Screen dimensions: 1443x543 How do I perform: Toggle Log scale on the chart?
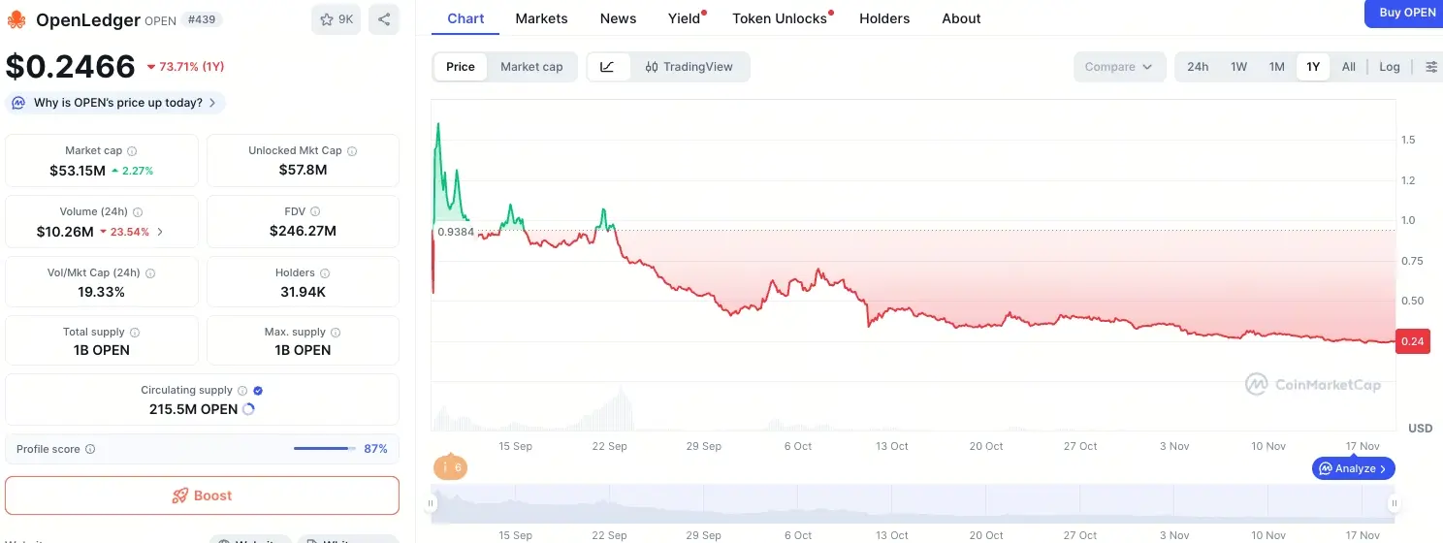(x=1390, y=67)
